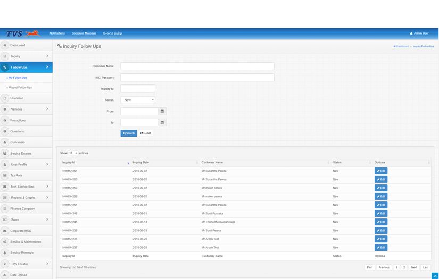This screenshot has width=439, height=279.
Task: Open Notifications in top bar
Action: coord(57,33)
